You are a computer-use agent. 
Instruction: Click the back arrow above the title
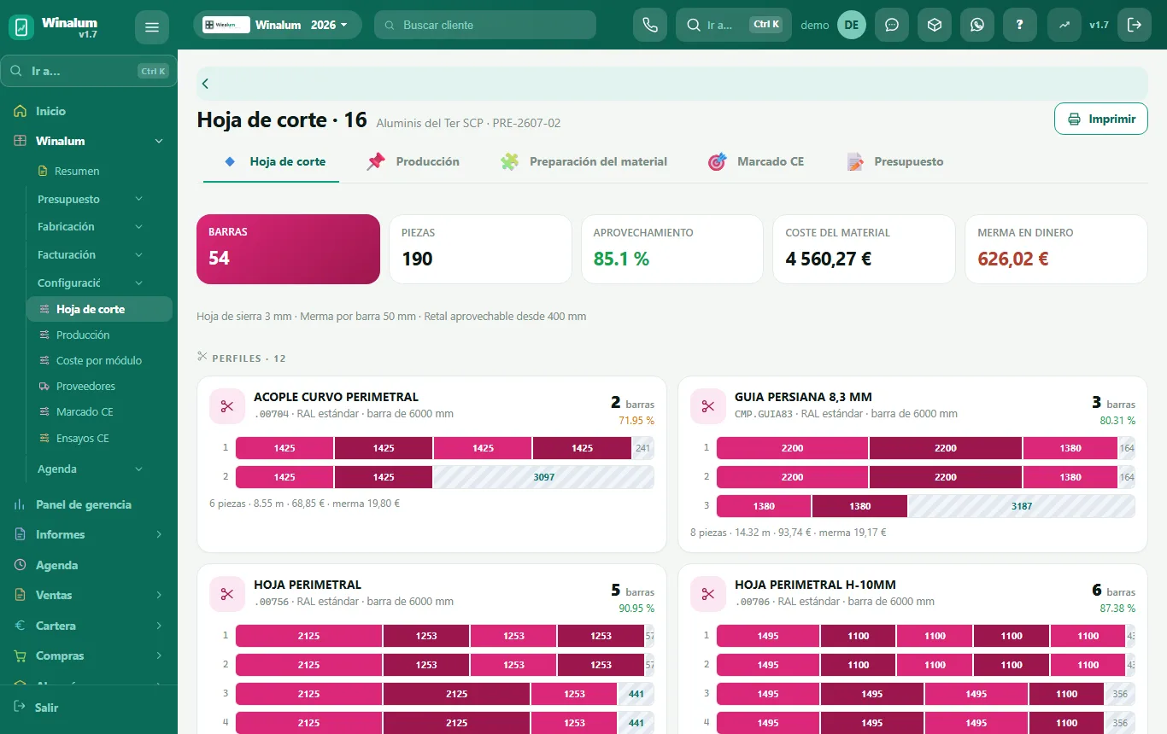pos(205,84)
